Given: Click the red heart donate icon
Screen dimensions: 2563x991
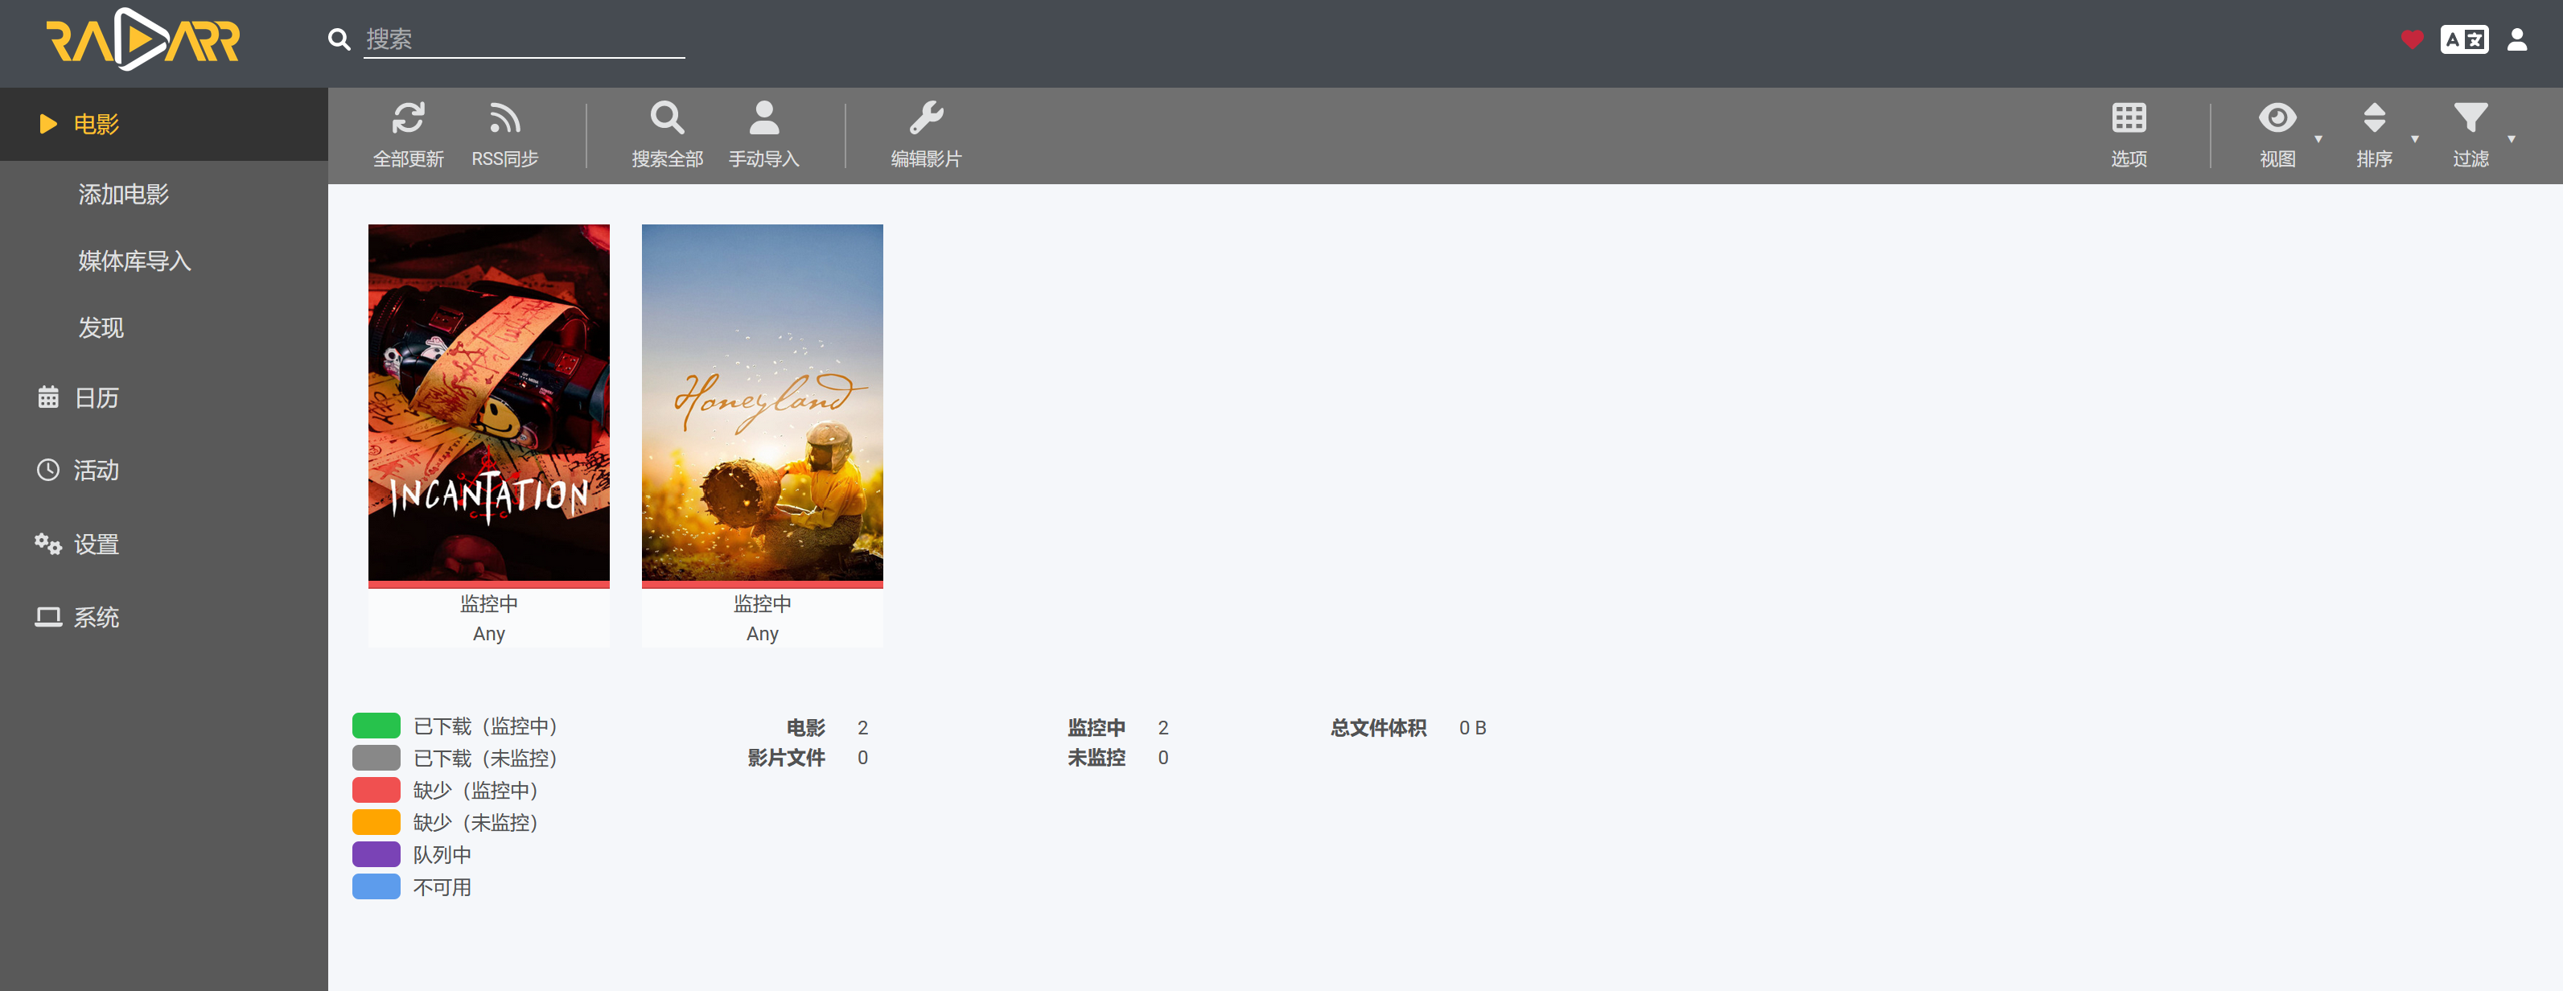Looking at the screenshot, I should point(2412,39).
